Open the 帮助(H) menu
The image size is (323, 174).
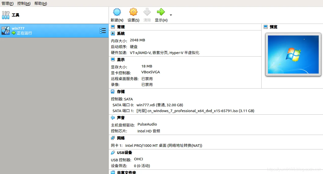point(41,4)
